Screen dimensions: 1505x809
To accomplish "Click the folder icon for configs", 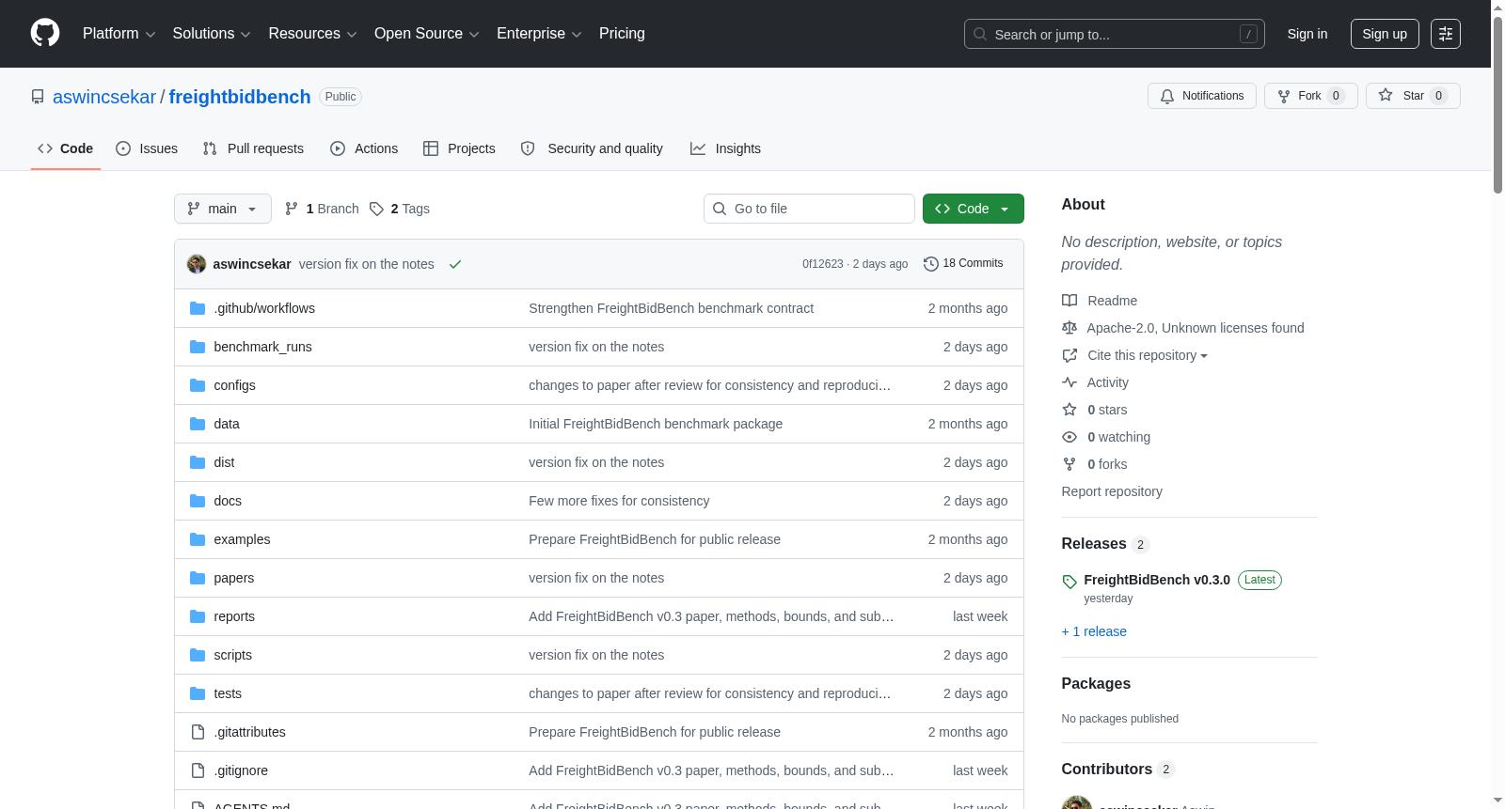I will [198, 385].
